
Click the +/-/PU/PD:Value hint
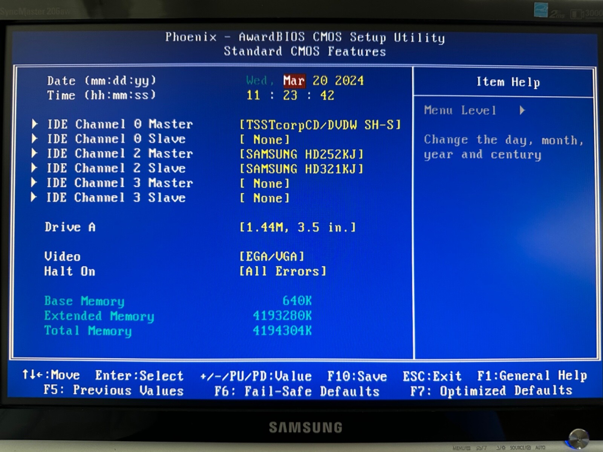click(256, 376)
